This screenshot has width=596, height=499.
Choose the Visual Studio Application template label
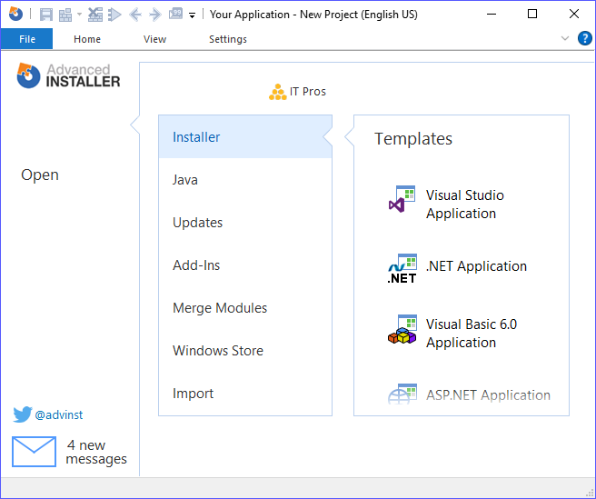(465, 205)
